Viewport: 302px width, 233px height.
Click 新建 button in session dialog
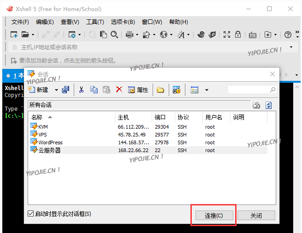click(x=38, y=90)
